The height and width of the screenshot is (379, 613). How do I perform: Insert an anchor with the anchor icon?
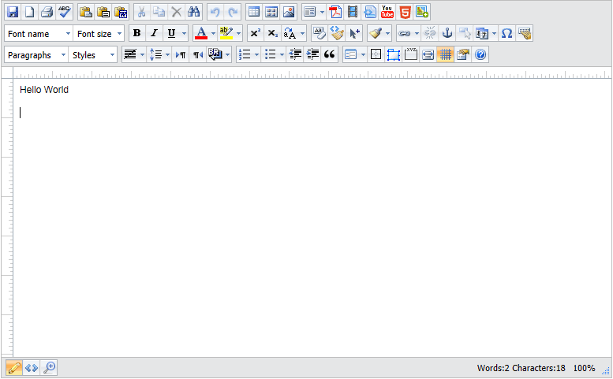click(x=447, y=33)
